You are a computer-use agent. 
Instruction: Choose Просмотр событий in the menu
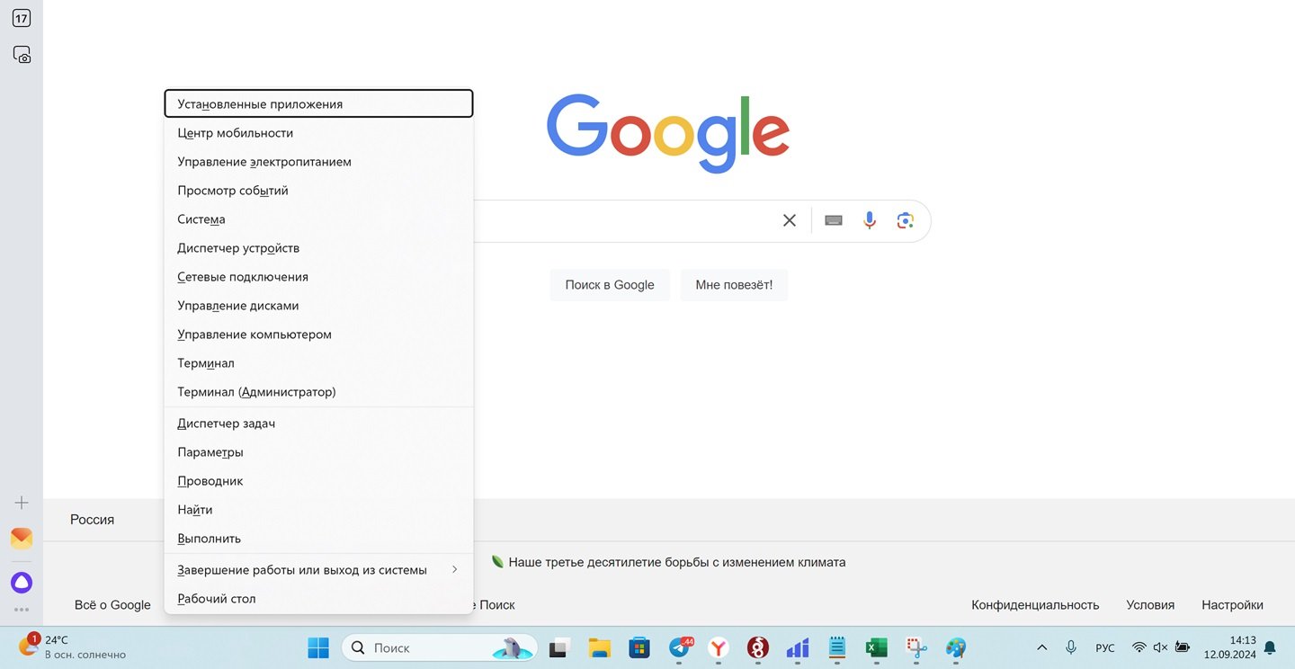click(318, 191)
